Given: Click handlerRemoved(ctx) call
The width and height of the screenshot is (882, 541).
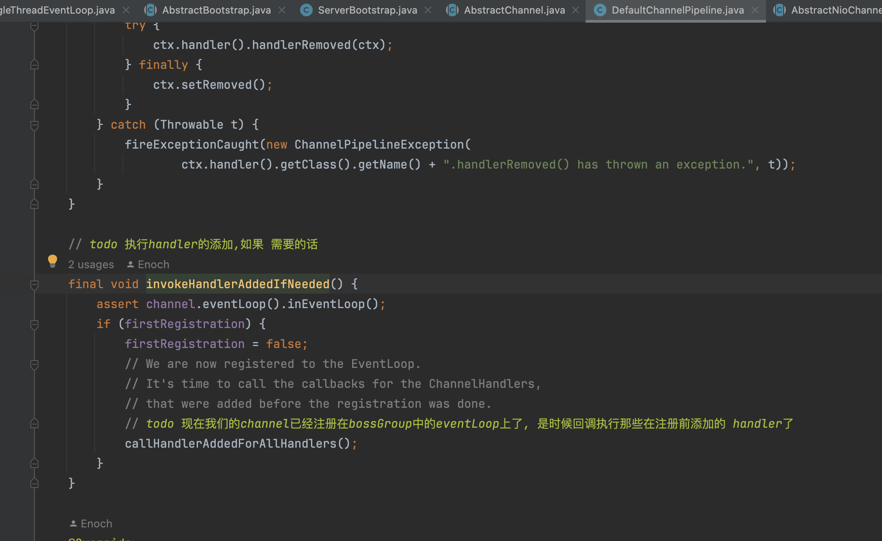Looking at the screenshot, I should click(x=318, y=45).
